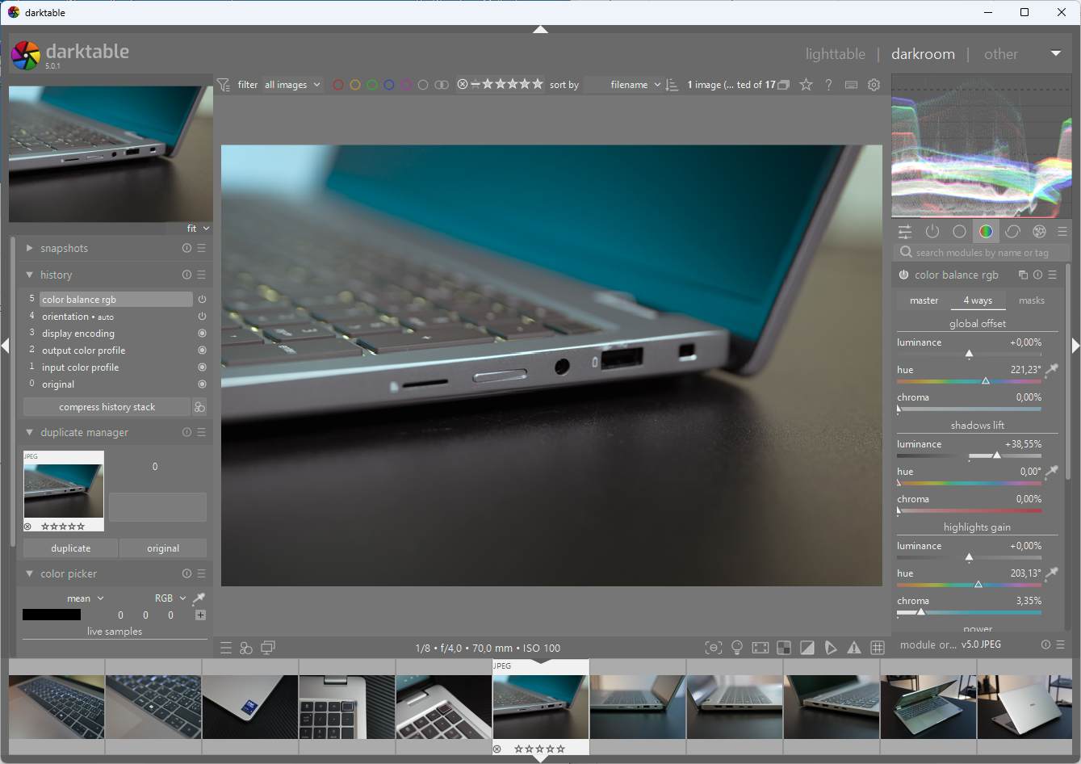Select the master tab
Screen dimensions: 1081x764
coord(924,300)
